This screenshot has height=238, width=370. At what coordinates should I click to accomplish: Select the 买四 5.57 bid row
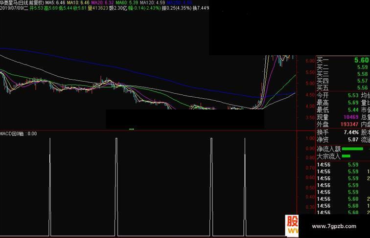[x=343, y=81]
